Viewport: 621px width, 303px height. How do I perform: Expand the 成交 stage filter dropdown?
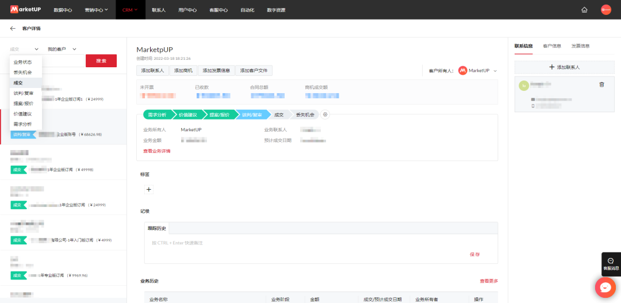(24, 49)
